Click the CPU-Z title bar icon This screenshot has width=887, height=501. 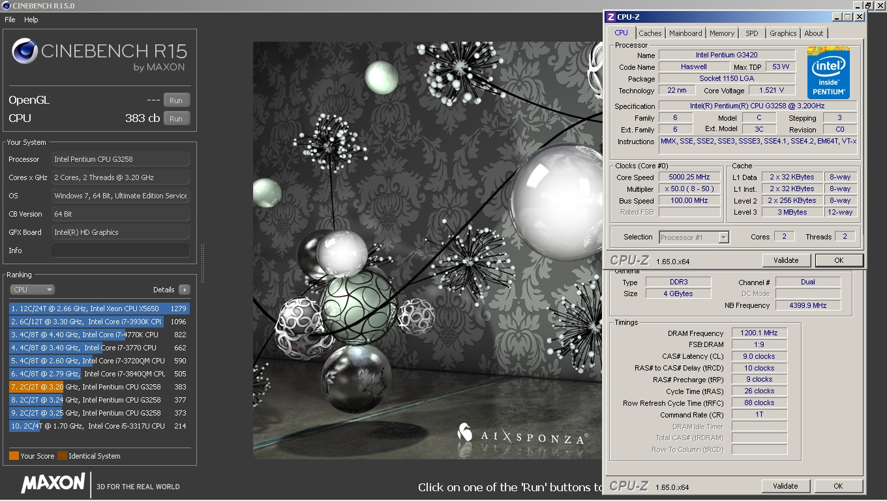pyautogui.click(x=610, y=17)
